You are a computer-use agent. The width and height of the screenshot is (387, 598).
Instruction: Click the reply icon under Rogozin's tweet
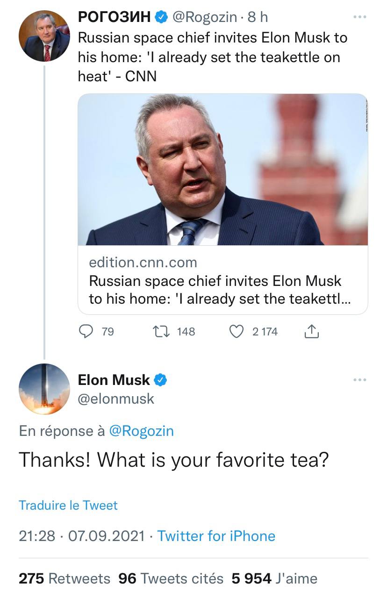[x=86, y=331]
